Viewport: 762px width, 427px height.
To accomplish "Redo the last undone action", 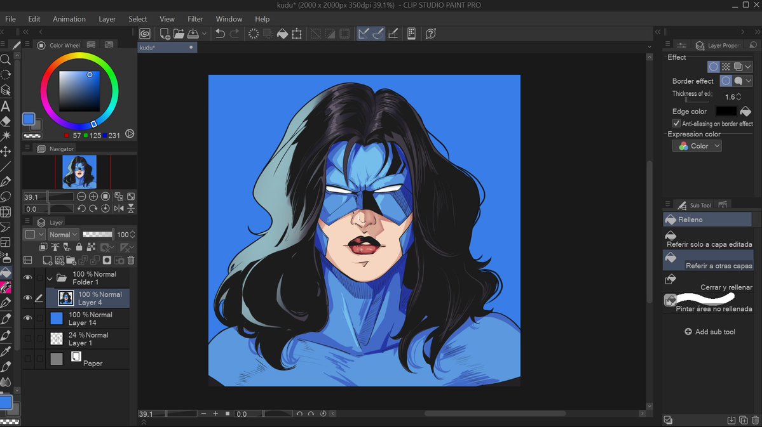I will [235, 34].
